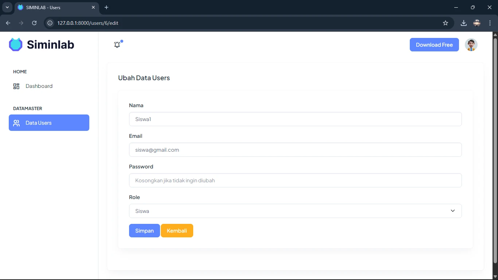
Task: Switch to SIMINLAB - Users tab
Action: coord(55,7)
